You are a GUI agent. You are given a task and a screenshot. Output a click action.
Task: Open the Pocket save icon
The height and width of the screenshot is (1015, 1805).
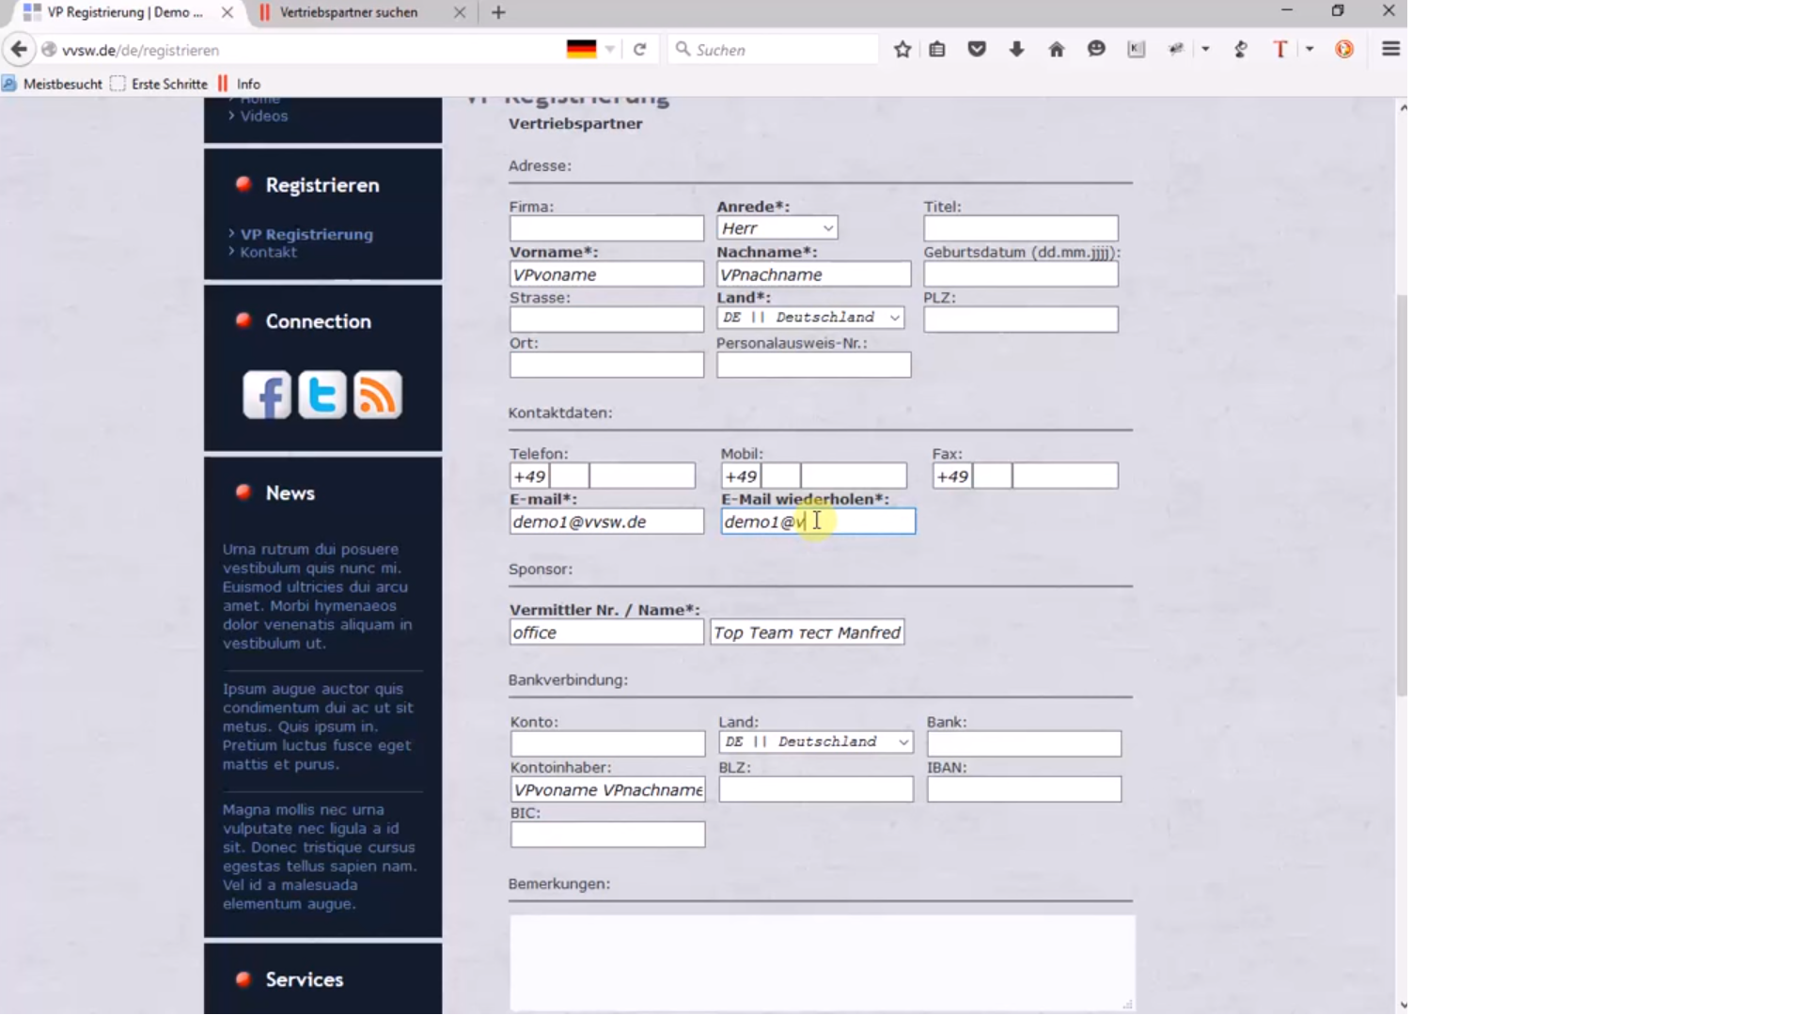[x=977, y=49]
